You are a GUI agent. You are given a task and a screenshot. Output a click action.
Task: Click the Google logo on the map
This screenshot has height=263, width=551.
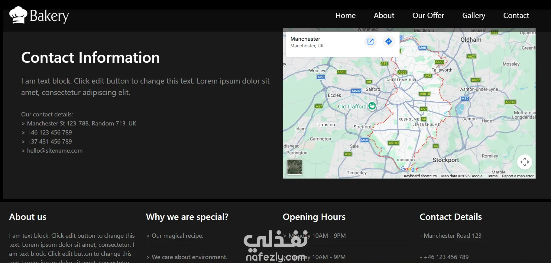click(409, 169)
